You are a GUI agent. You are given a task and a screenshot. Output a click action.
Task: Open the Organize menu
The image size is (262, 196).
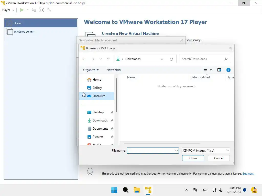click(91, 70)
